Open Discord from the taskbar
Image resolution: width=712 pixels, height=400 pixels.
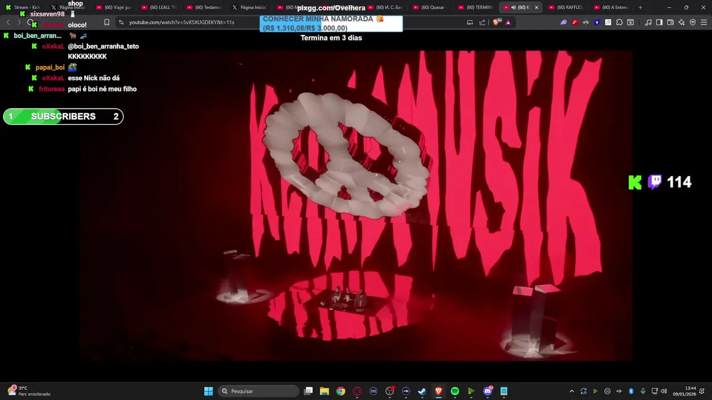[x=488, y=391]
